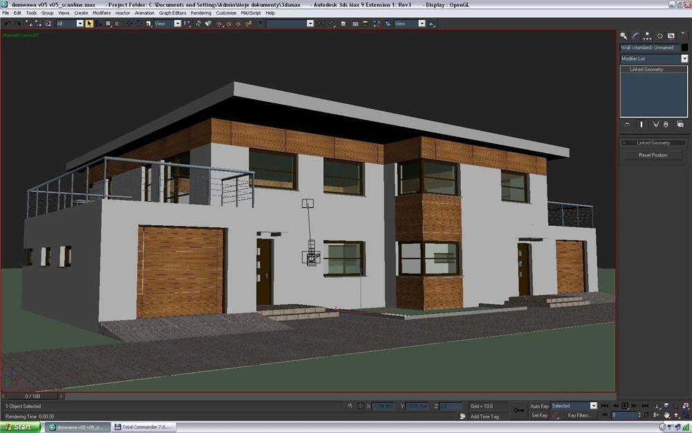
Task: Open the Selected key filter dropdown
Action: (593, 406)
